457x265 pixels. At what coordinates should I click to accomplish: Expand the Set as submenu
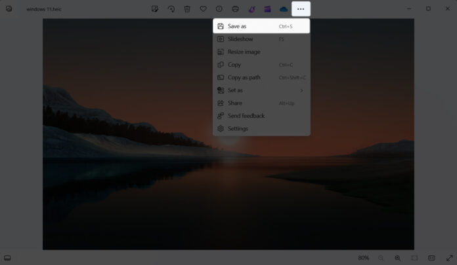tap(261, 90)
